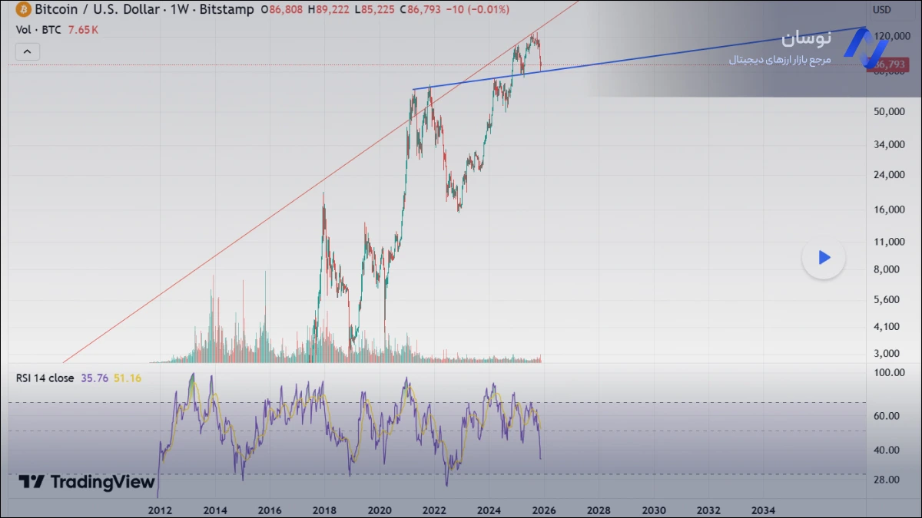
Task: Click the RSI value 35.76 in the legend
Action: point(95,378)
